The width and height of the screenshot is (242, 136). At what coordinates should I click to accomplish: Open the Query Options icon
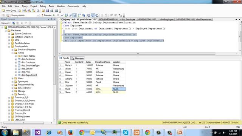tap(71, 15)
